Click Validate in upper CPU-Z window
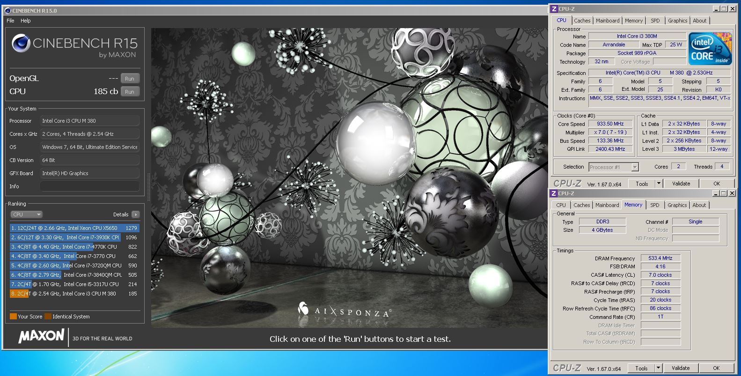Viewport: 741px width, 376px height. point(681,184)
